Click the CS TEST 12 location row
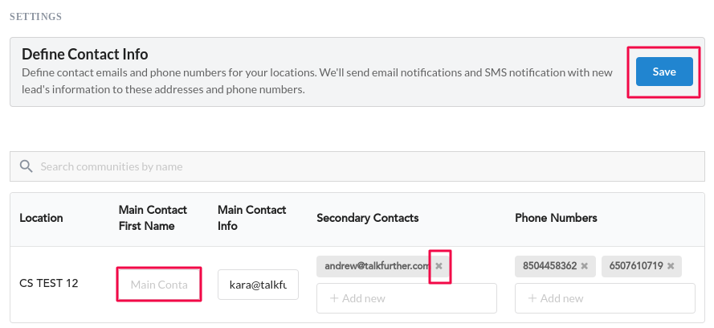Image resolution: width=714 pixels, height=328 pixels. tap(357, 285)
